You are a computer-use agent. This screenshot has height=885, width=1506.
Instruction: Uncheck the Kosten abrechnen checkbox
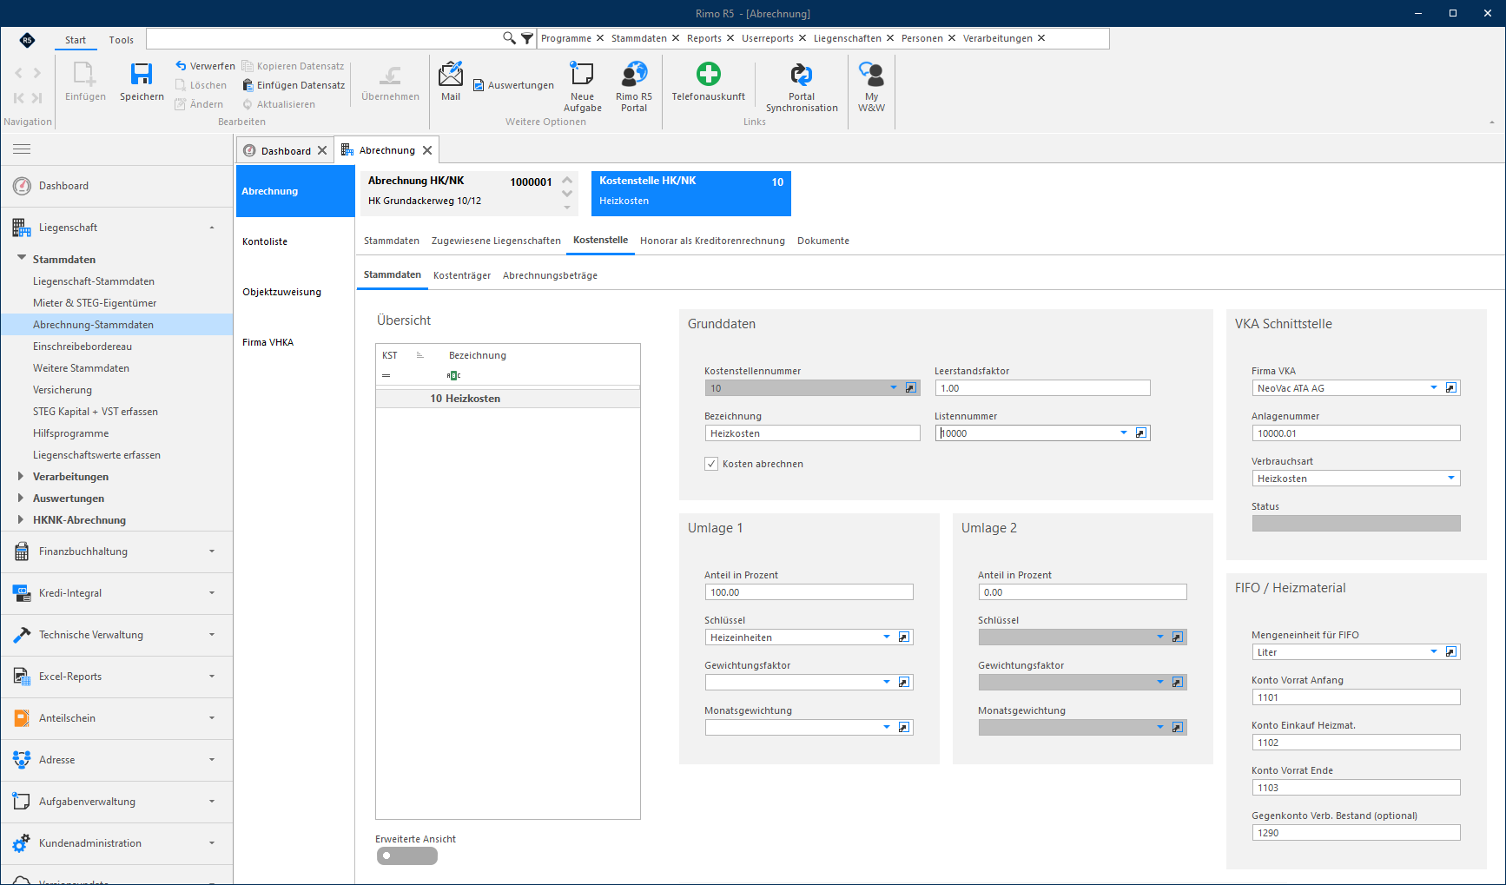click(711, 464)
